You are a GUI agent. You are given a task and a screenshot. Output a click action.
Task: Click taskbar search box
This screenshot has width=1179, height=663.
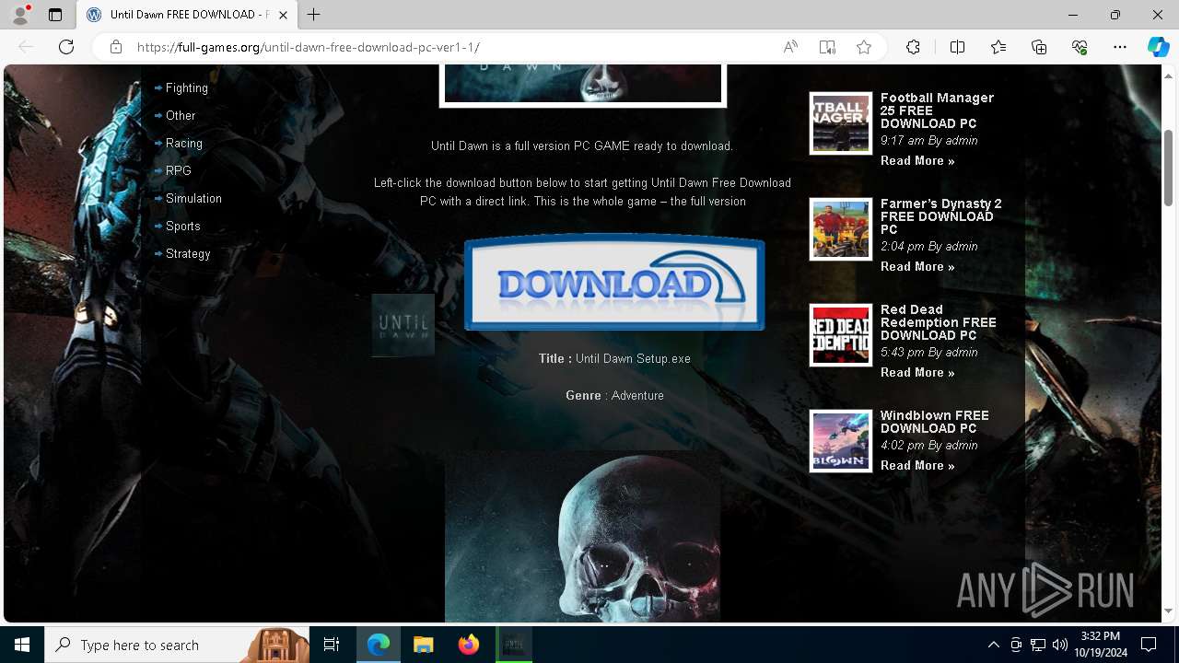click(x=177, y=645)
